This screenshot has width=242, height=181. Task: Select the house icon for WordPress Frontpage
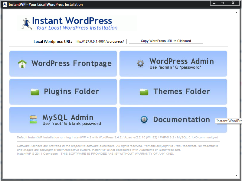click(22, 63)
